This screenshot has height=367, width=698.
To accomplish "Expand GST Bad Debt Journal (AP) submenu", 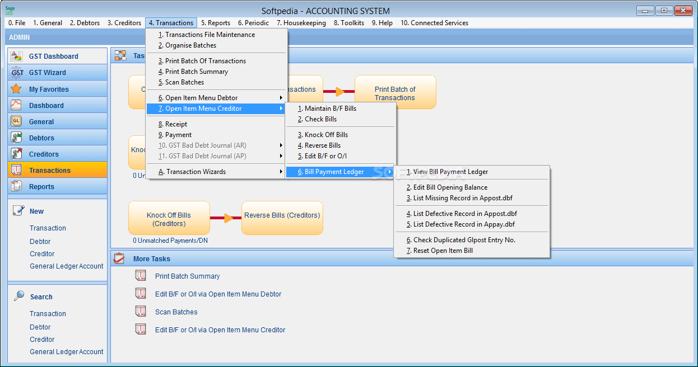I will pyautogui.click(x=217, y=156).
